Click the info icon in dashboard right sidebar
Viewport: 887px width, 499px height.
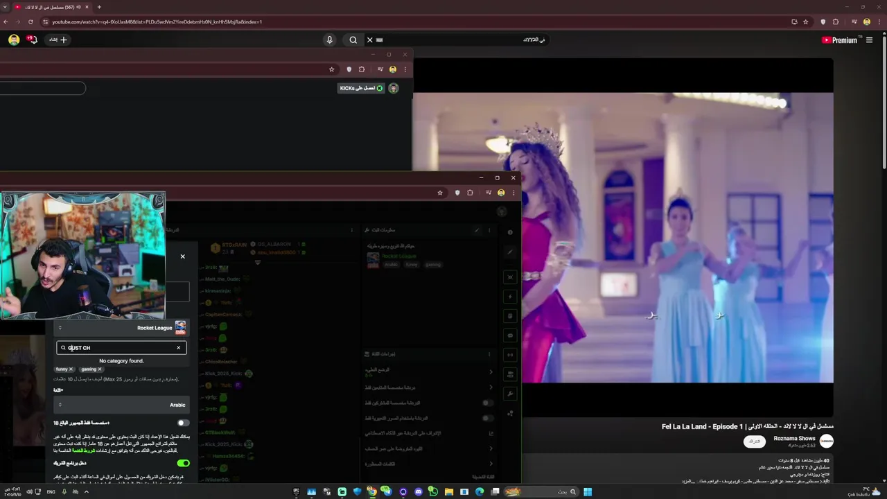pos(510,232)
